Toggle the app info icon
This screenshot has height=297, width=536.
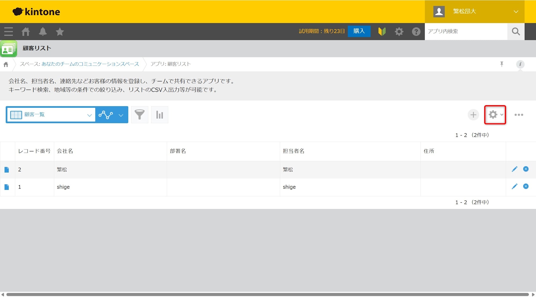(520, 64)
